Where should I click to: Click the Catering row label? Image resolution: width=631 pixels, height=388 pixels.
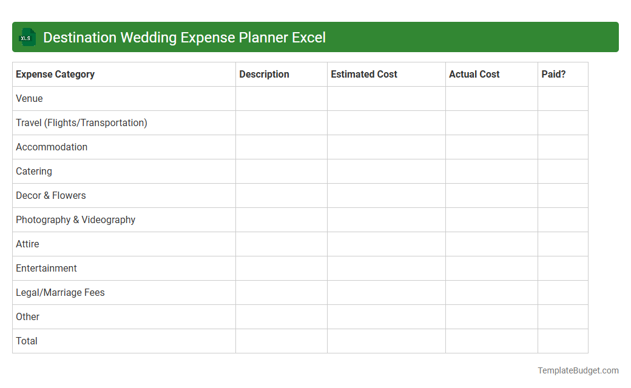[x=33, y=171]
